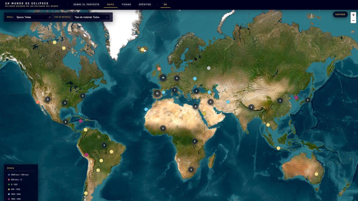Open the cluster of 3 over northern India
The width and height of the screenshot is (358, 201).
click(x=251, y=107)
